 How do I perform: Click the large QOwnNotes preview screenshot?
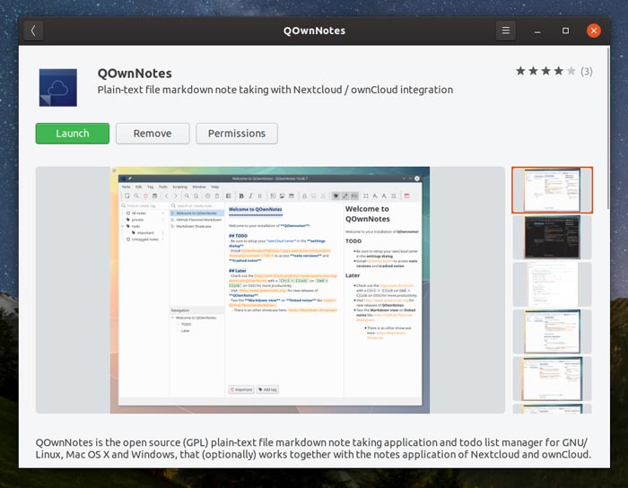[x=270, y=290]
